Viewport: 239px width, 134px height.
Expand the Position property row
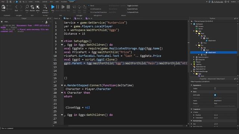[194, 115]
